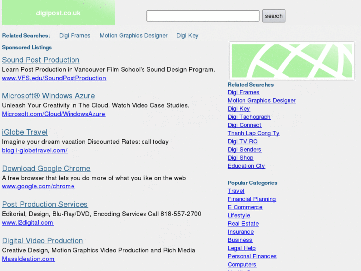Choose the Computers category

pyautogui.click(x=242, y=265)
